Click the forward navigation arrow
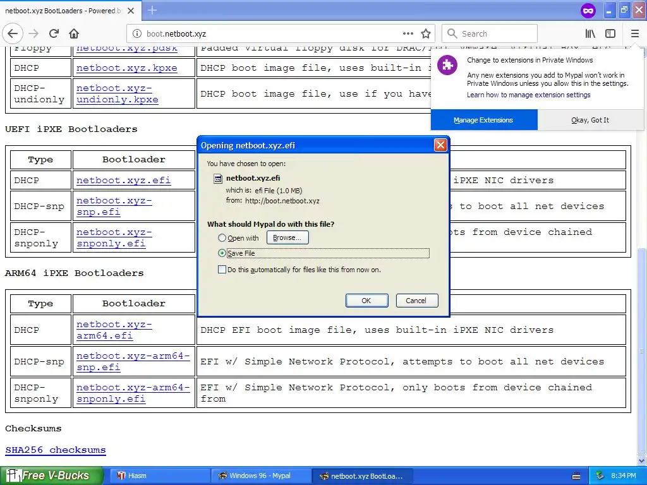The image size is (647, 485). (x=33, y=34)
